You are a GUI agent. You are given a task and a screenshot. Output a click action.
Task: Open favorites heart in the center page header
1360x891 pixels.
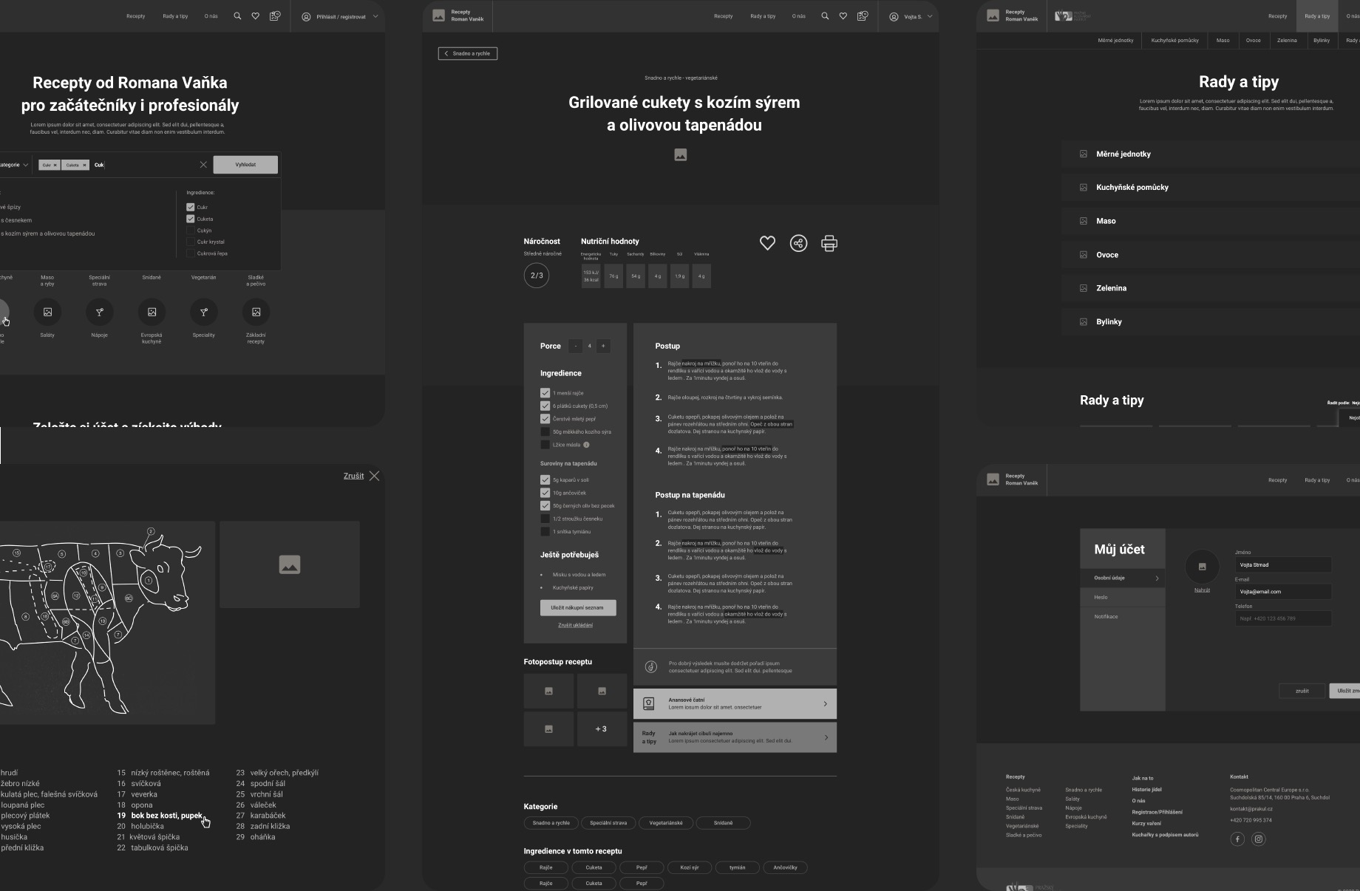pyautogui.click(x=843, y=16)
